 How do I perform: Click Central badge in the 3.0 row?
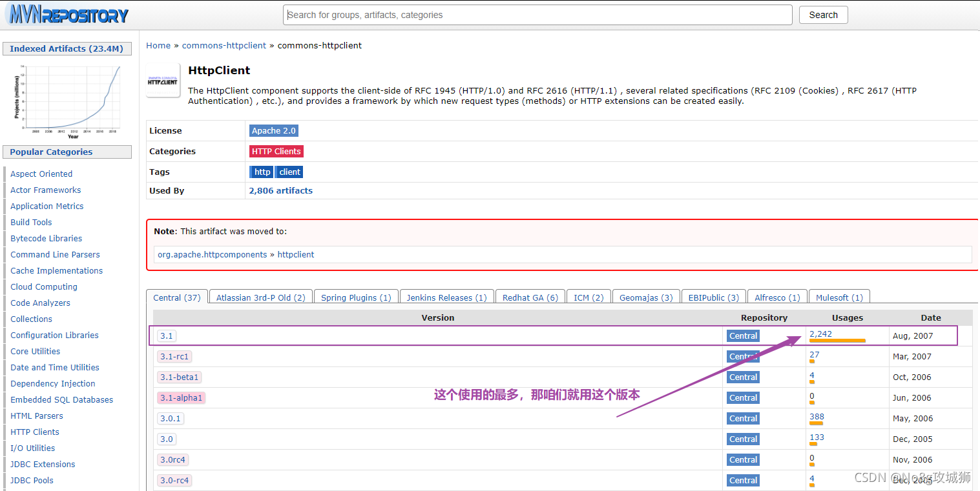tap(743, 439)
